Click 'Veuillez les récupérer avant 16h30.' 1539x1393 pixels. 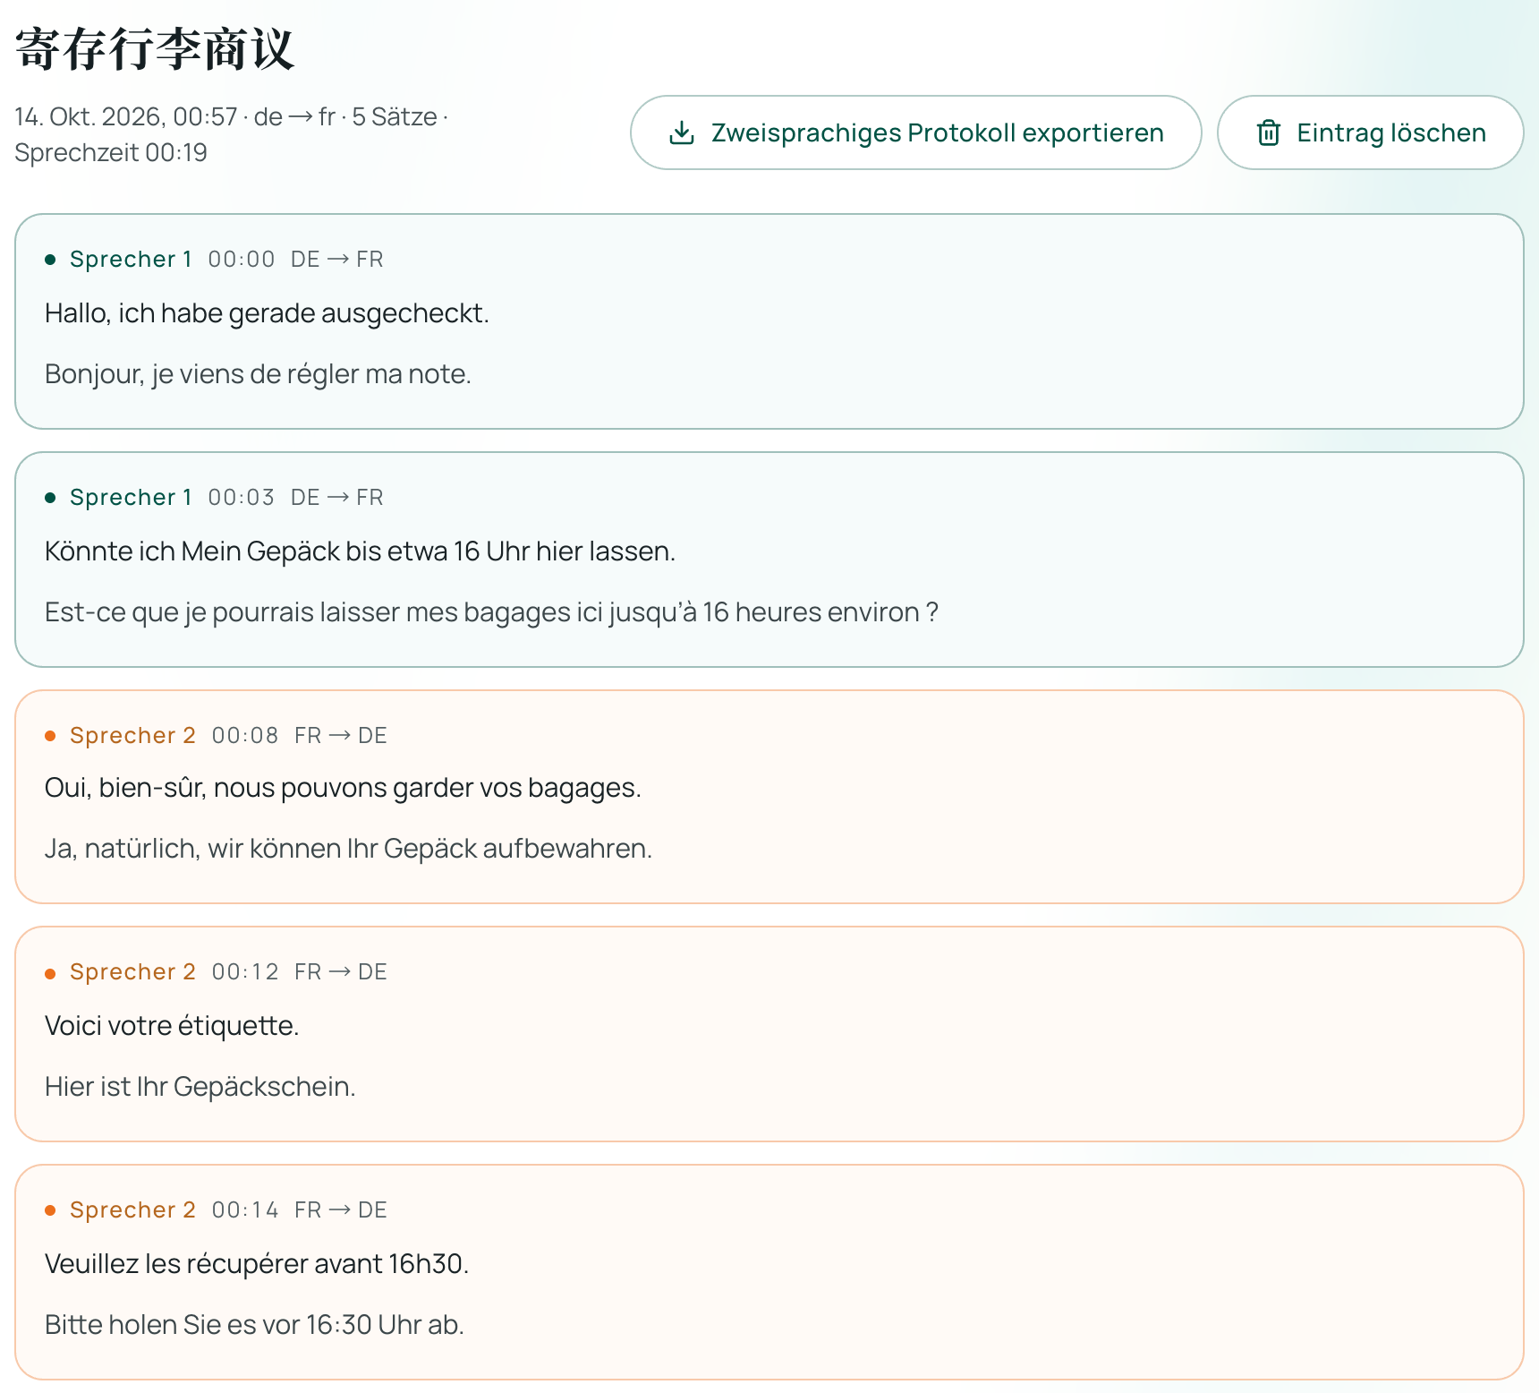click(257, 1264)
